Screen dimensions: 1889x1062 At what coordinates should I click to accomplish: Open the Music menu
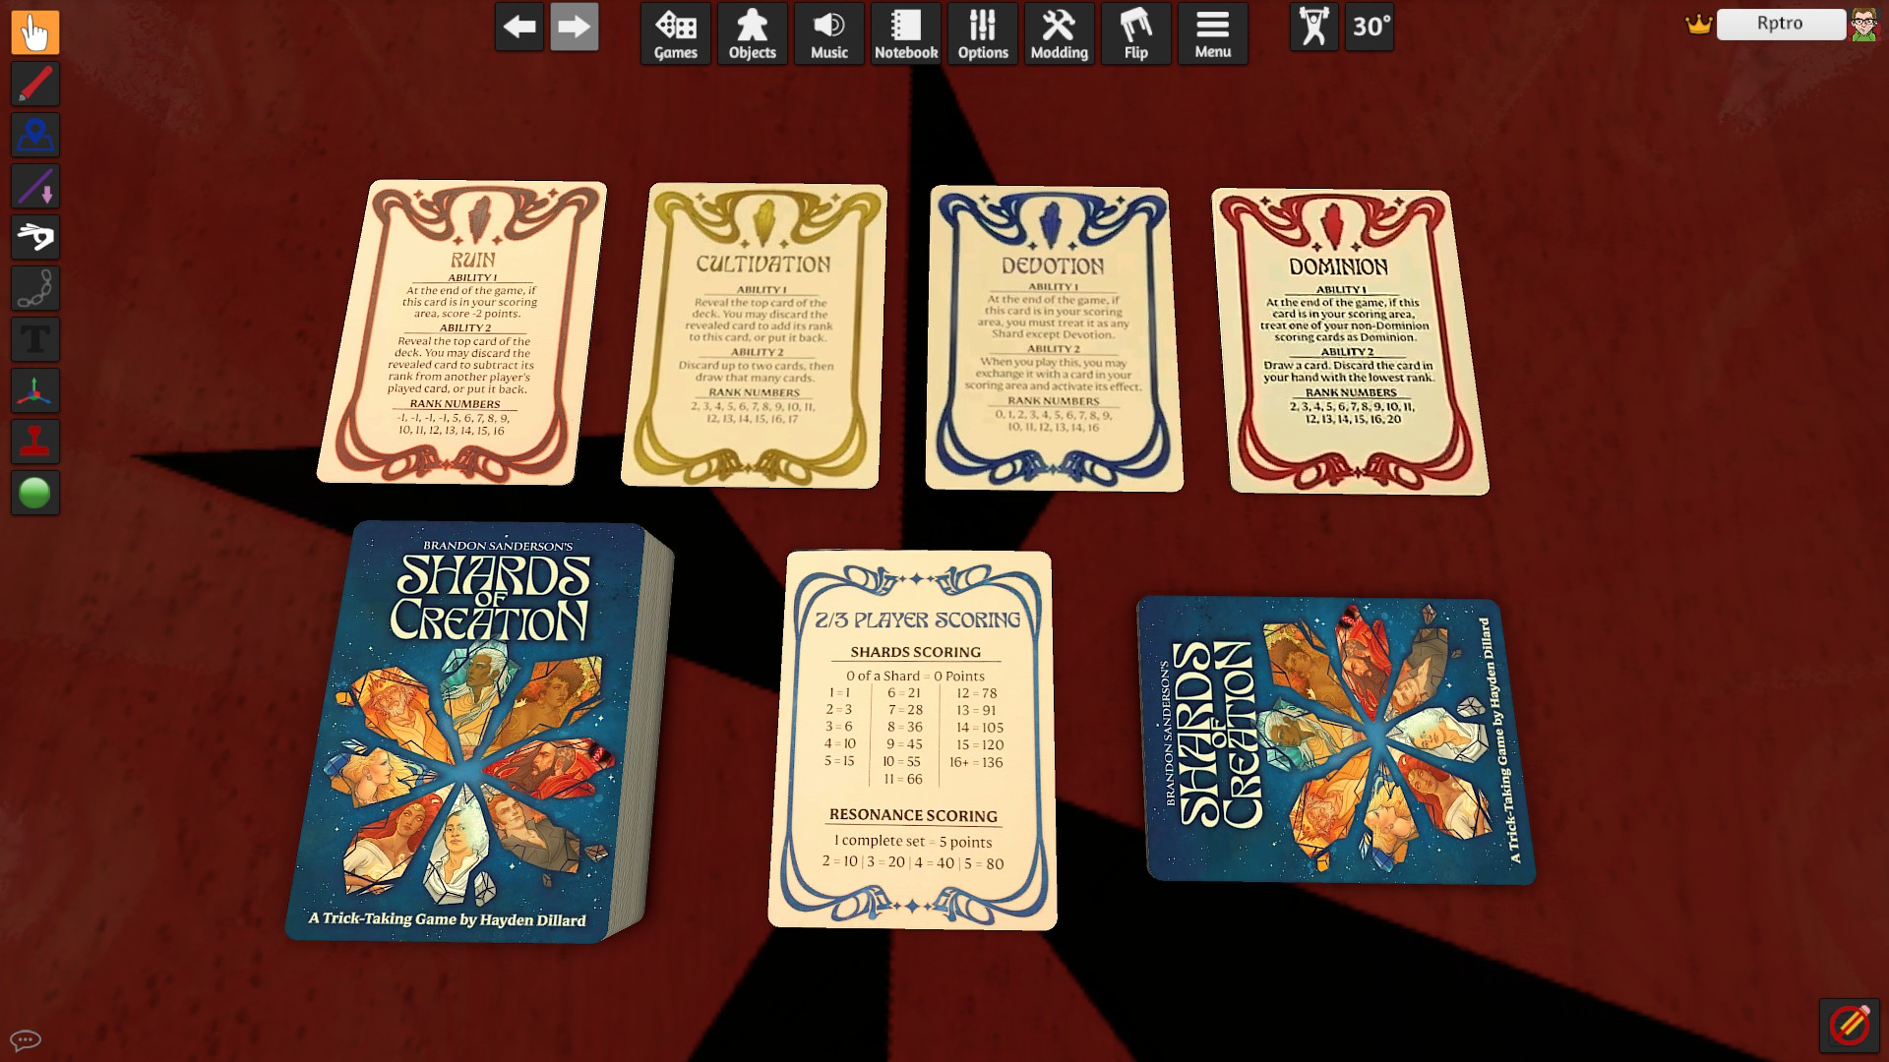coord(829,34)
